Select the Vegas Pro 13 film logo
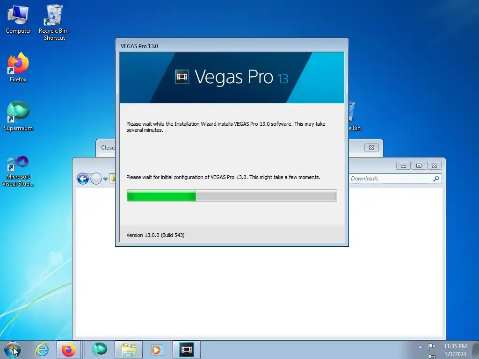479x359 pixels. coord(182,76)
